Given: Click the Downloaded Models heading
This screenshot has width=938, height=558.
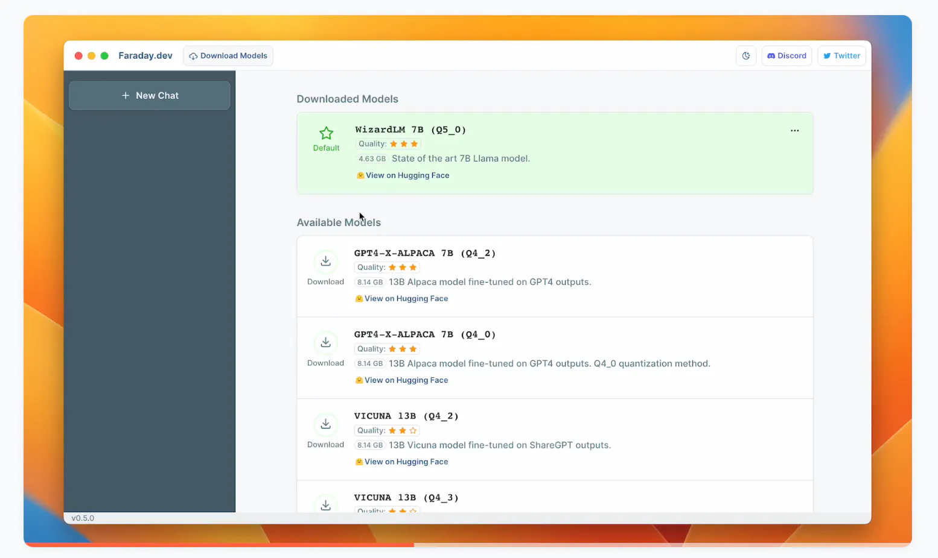Looking at the screenshot, I should click(348, 99).
